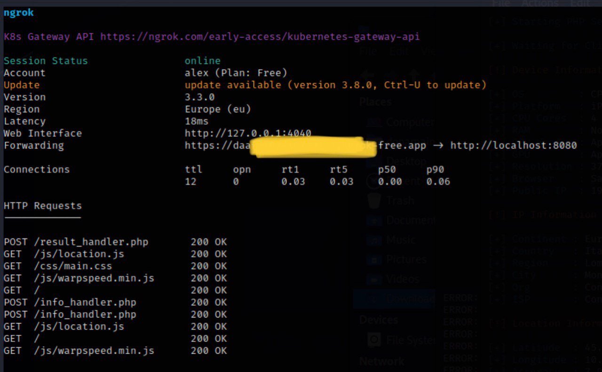Click 'Location Information' line in background terminal
This screenshot has height=372, width=602.
[x=545, y=324]
